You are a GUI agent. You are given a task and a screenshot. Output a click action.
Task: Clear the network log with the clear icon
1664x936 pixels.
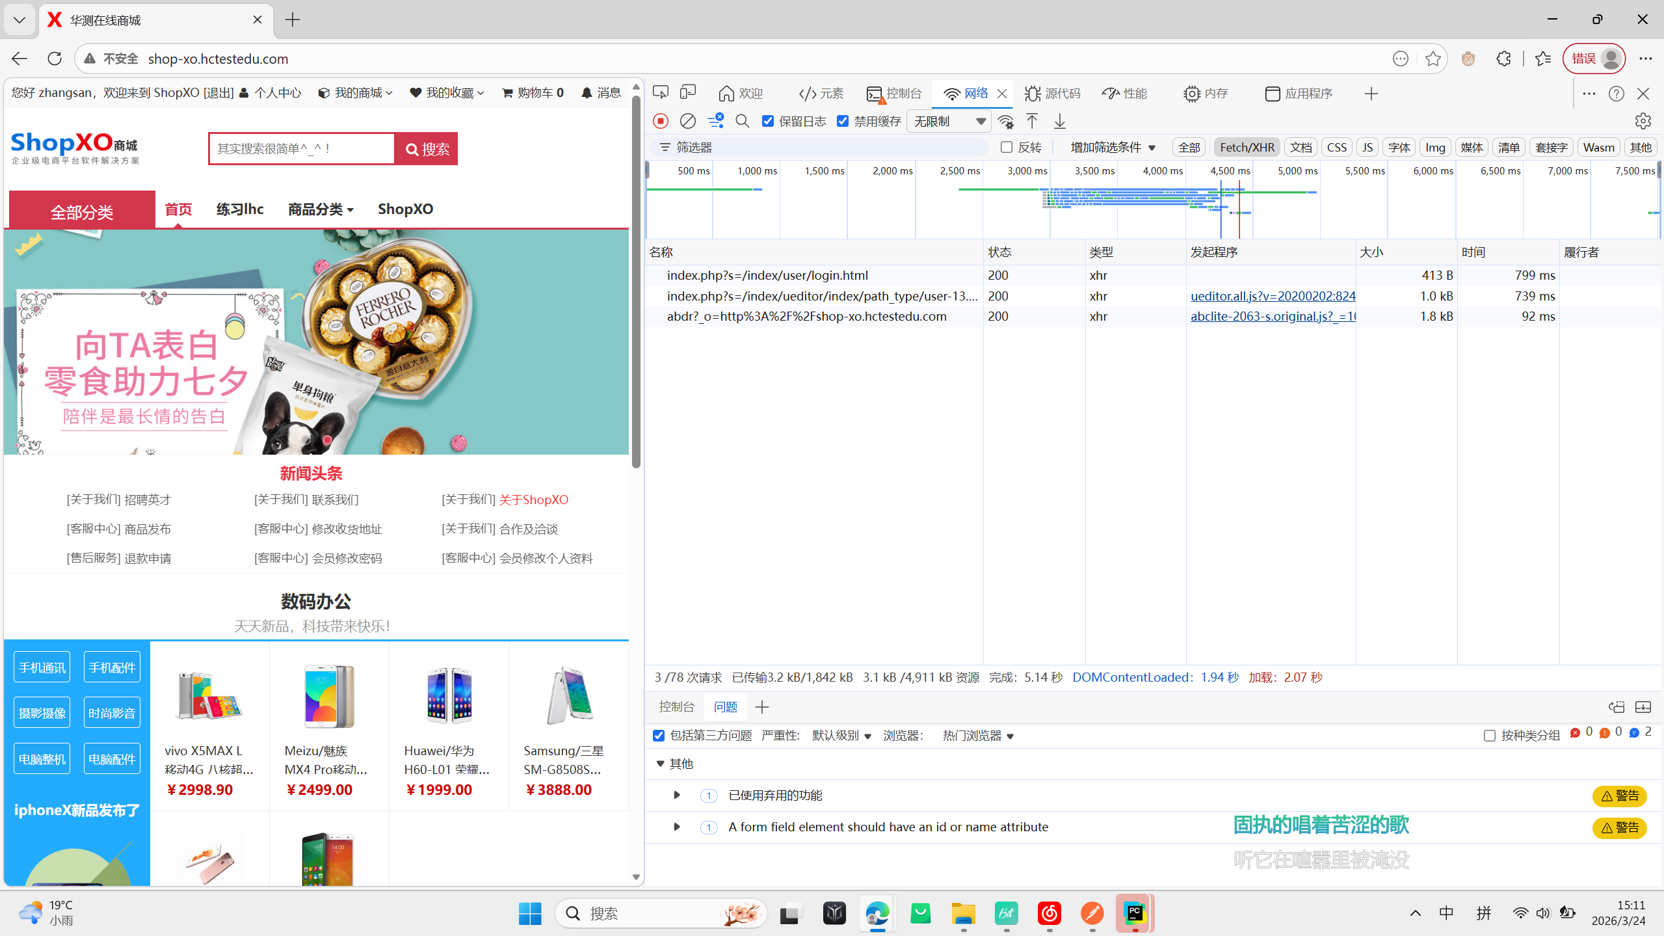687,121
